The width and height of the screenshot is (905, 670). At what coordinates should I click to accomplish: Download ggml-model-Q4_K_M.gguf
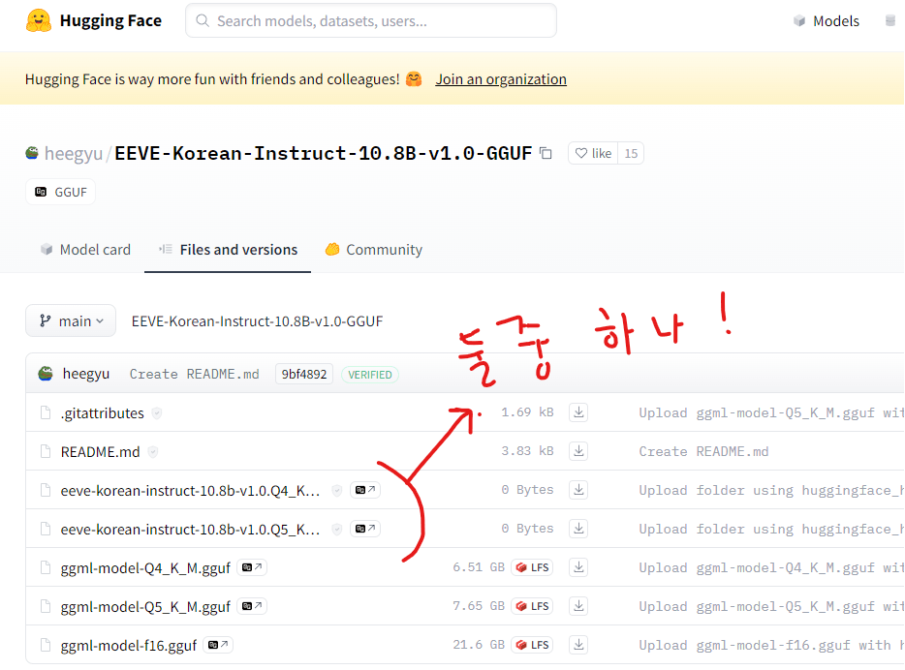point(578,567)
